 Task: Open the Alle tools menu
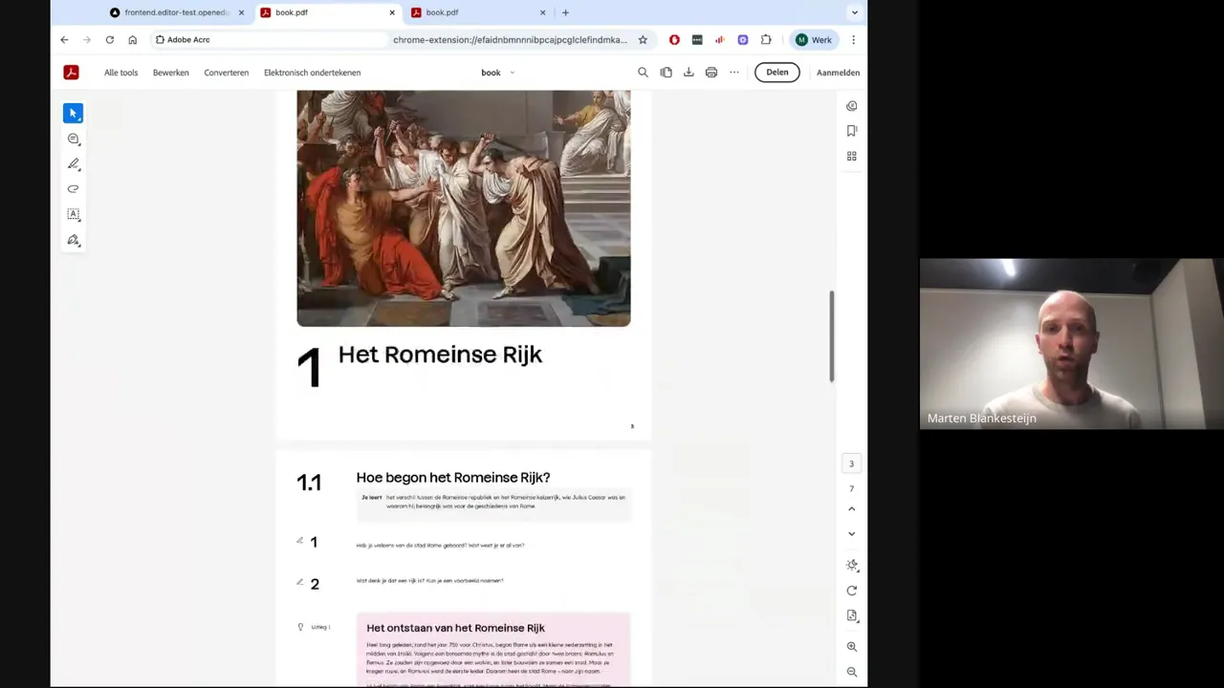tap(120, 73)
